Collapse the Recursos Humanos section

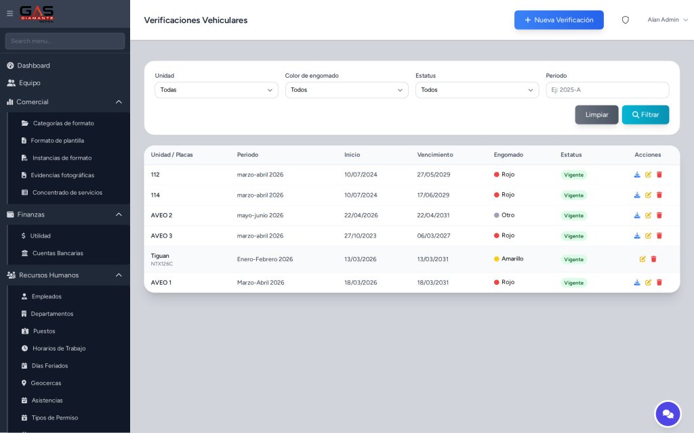coord(65,275)
